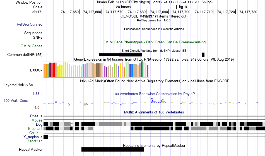Select the Dog alignment row label
Image resolution: width=265 pixels, height=156 pixels.
[39, 124]
